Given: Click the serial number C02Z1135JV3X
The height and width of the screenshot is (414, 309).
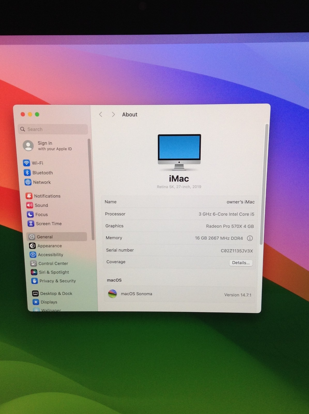Looking at the screenshot, I should point(237,251).
